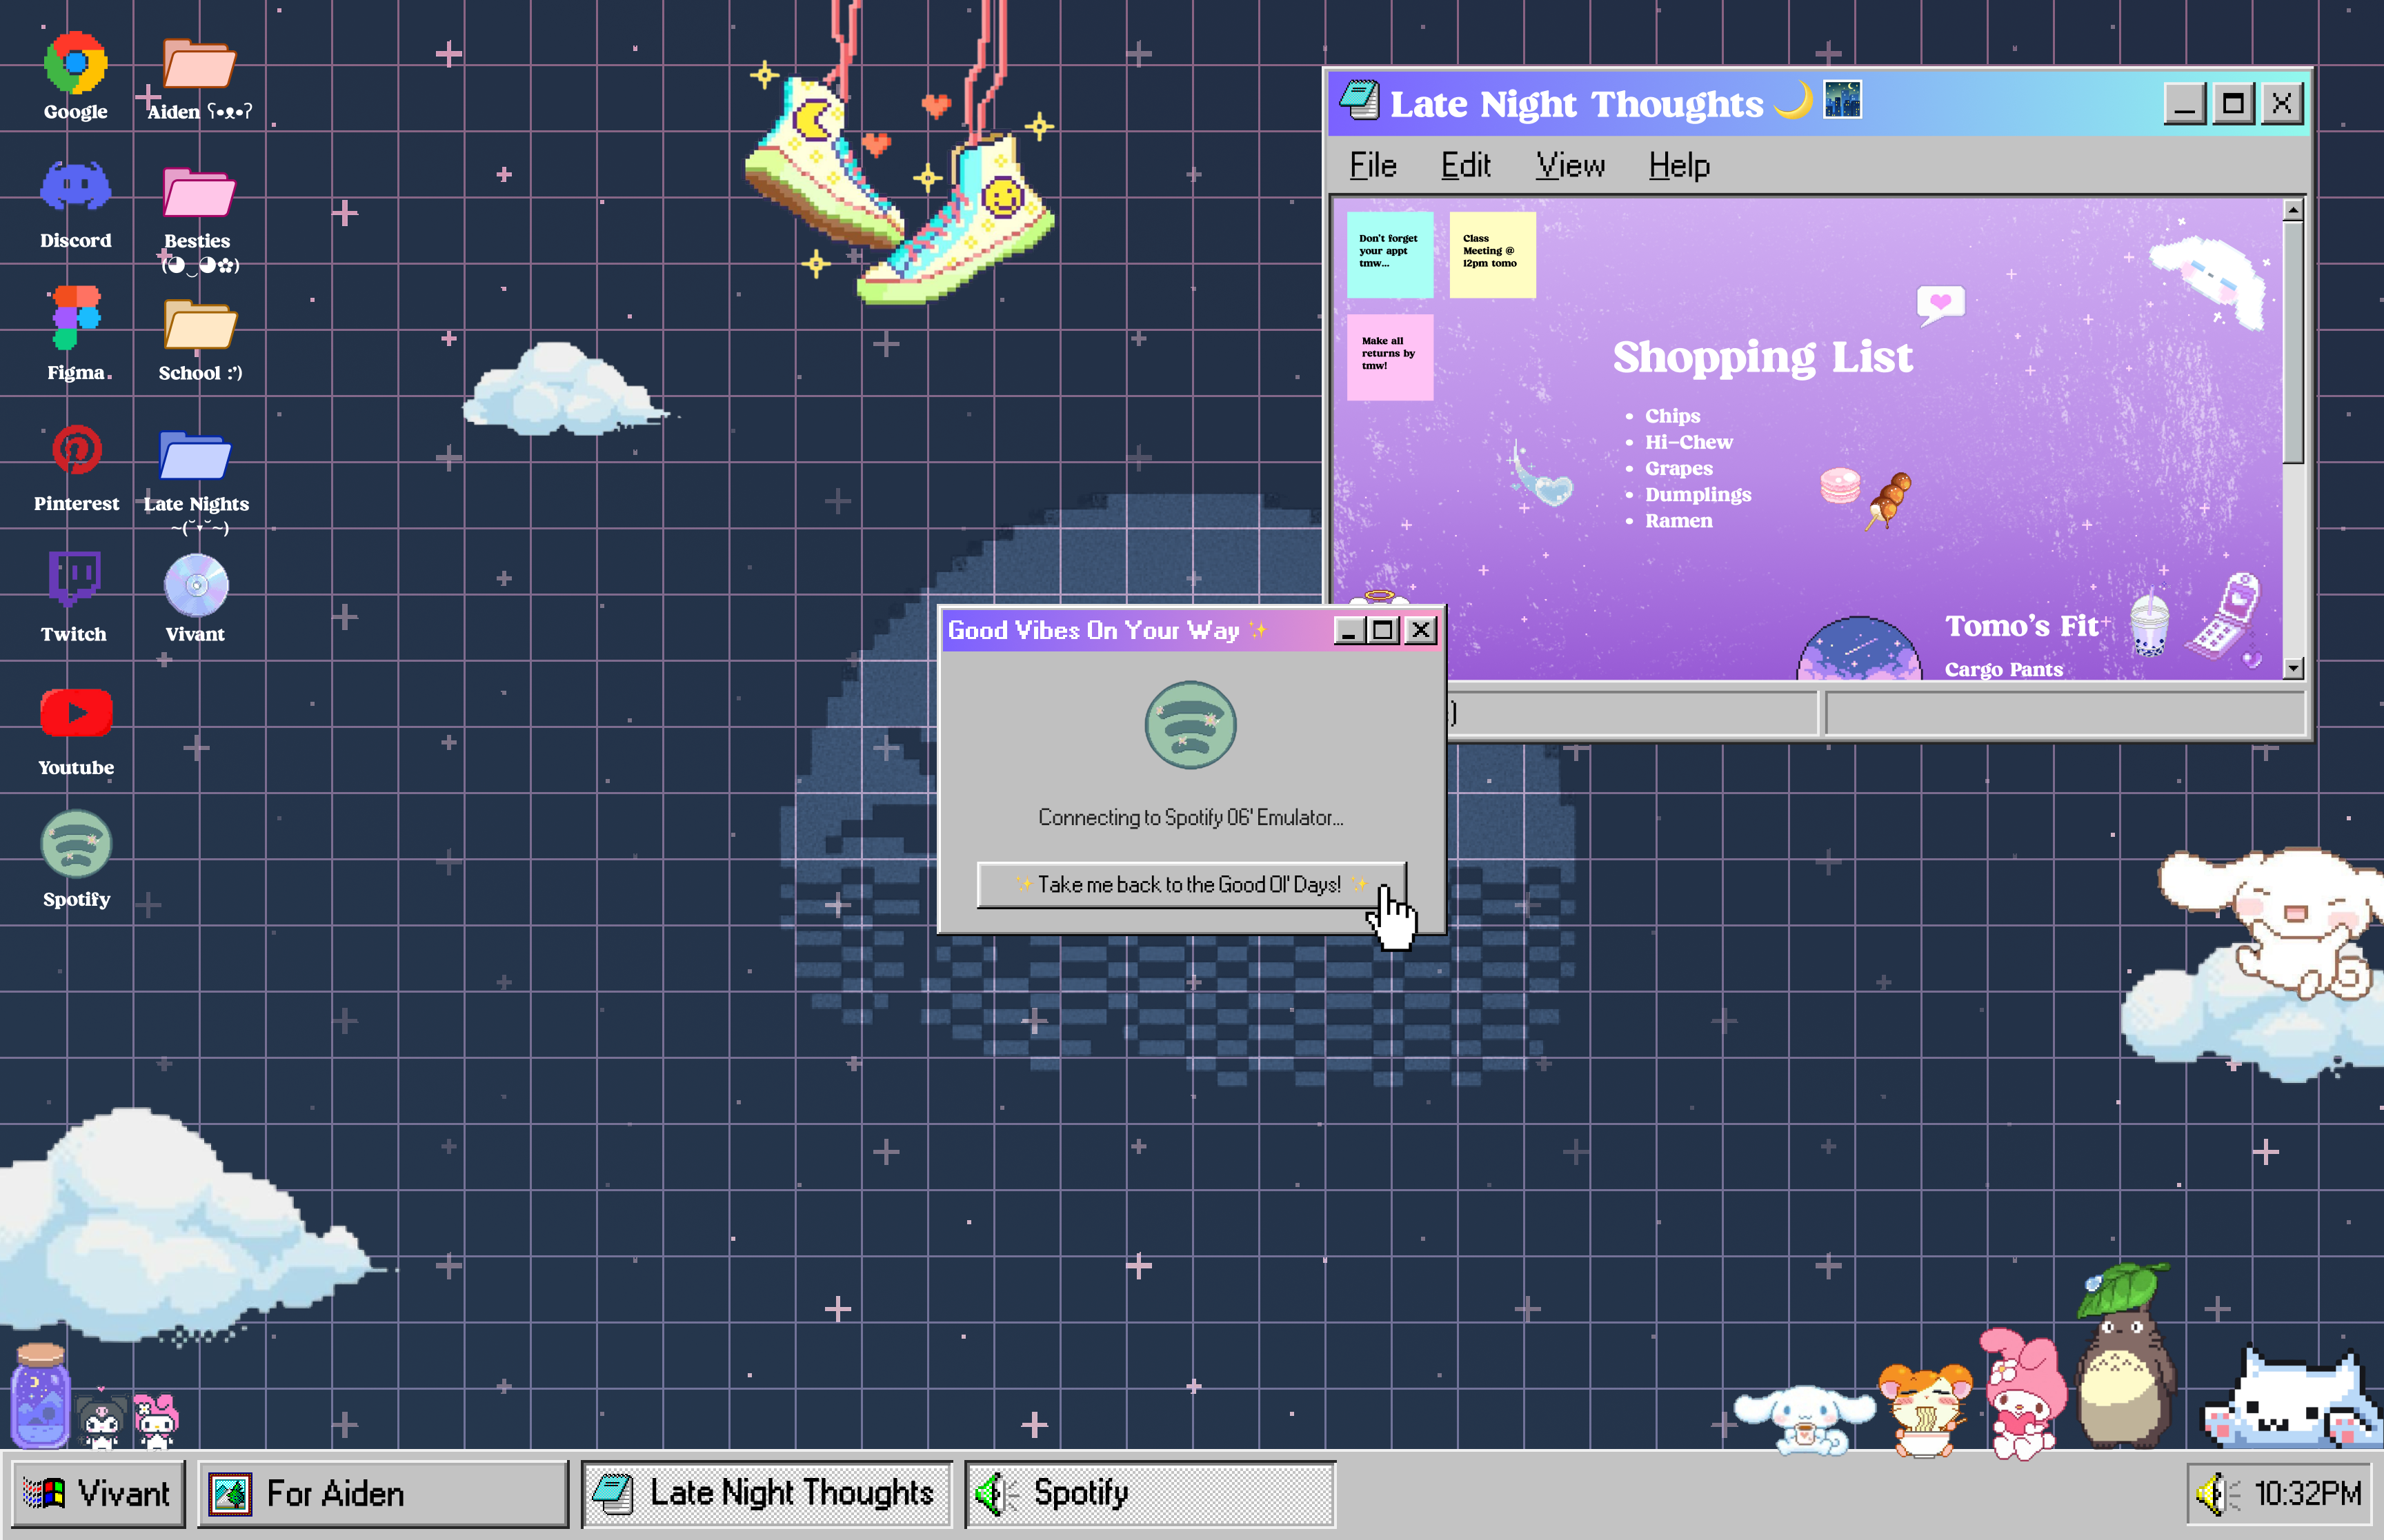Open the Besties pink folder
Viewport: 2384px width, 1540px height.
tap(198, 193)
